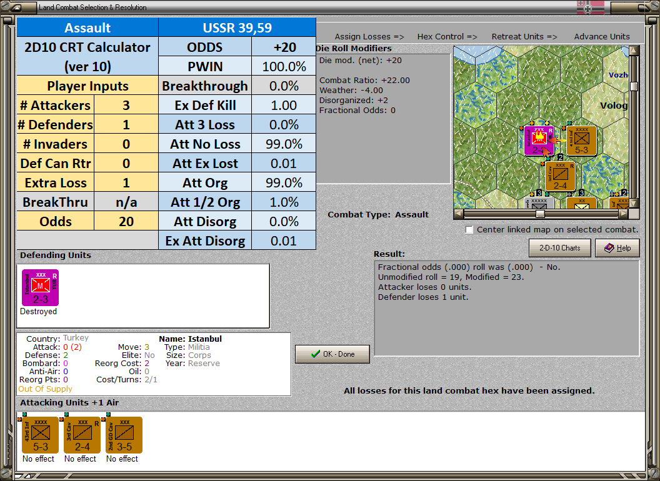Click the magenta Istanbul counter on the map
This screenshot has width=660, height=481.
point(539,141)
